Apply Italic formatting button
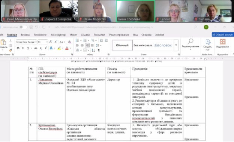Image resolution: width=234 pixels, height=142 pixels. click(23, 48)
